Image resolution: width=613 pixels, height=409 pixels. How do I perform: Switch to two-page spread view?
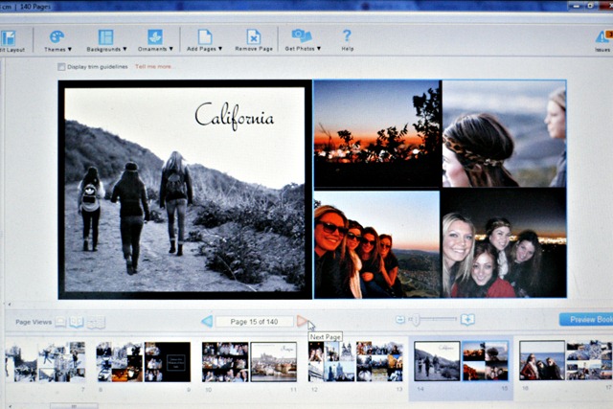coord(77,323)
